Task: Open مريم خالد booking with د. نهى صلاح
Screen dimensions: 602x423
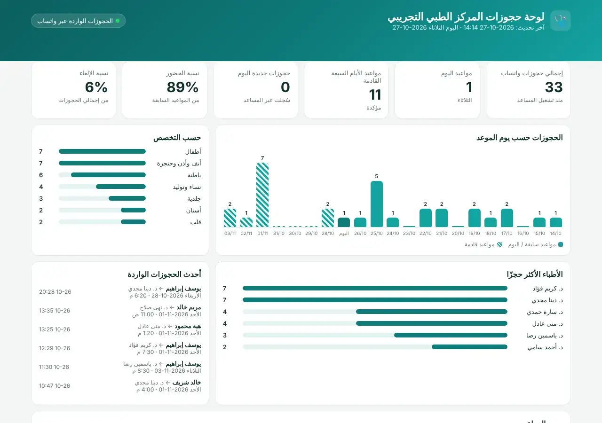Action: 120,311
